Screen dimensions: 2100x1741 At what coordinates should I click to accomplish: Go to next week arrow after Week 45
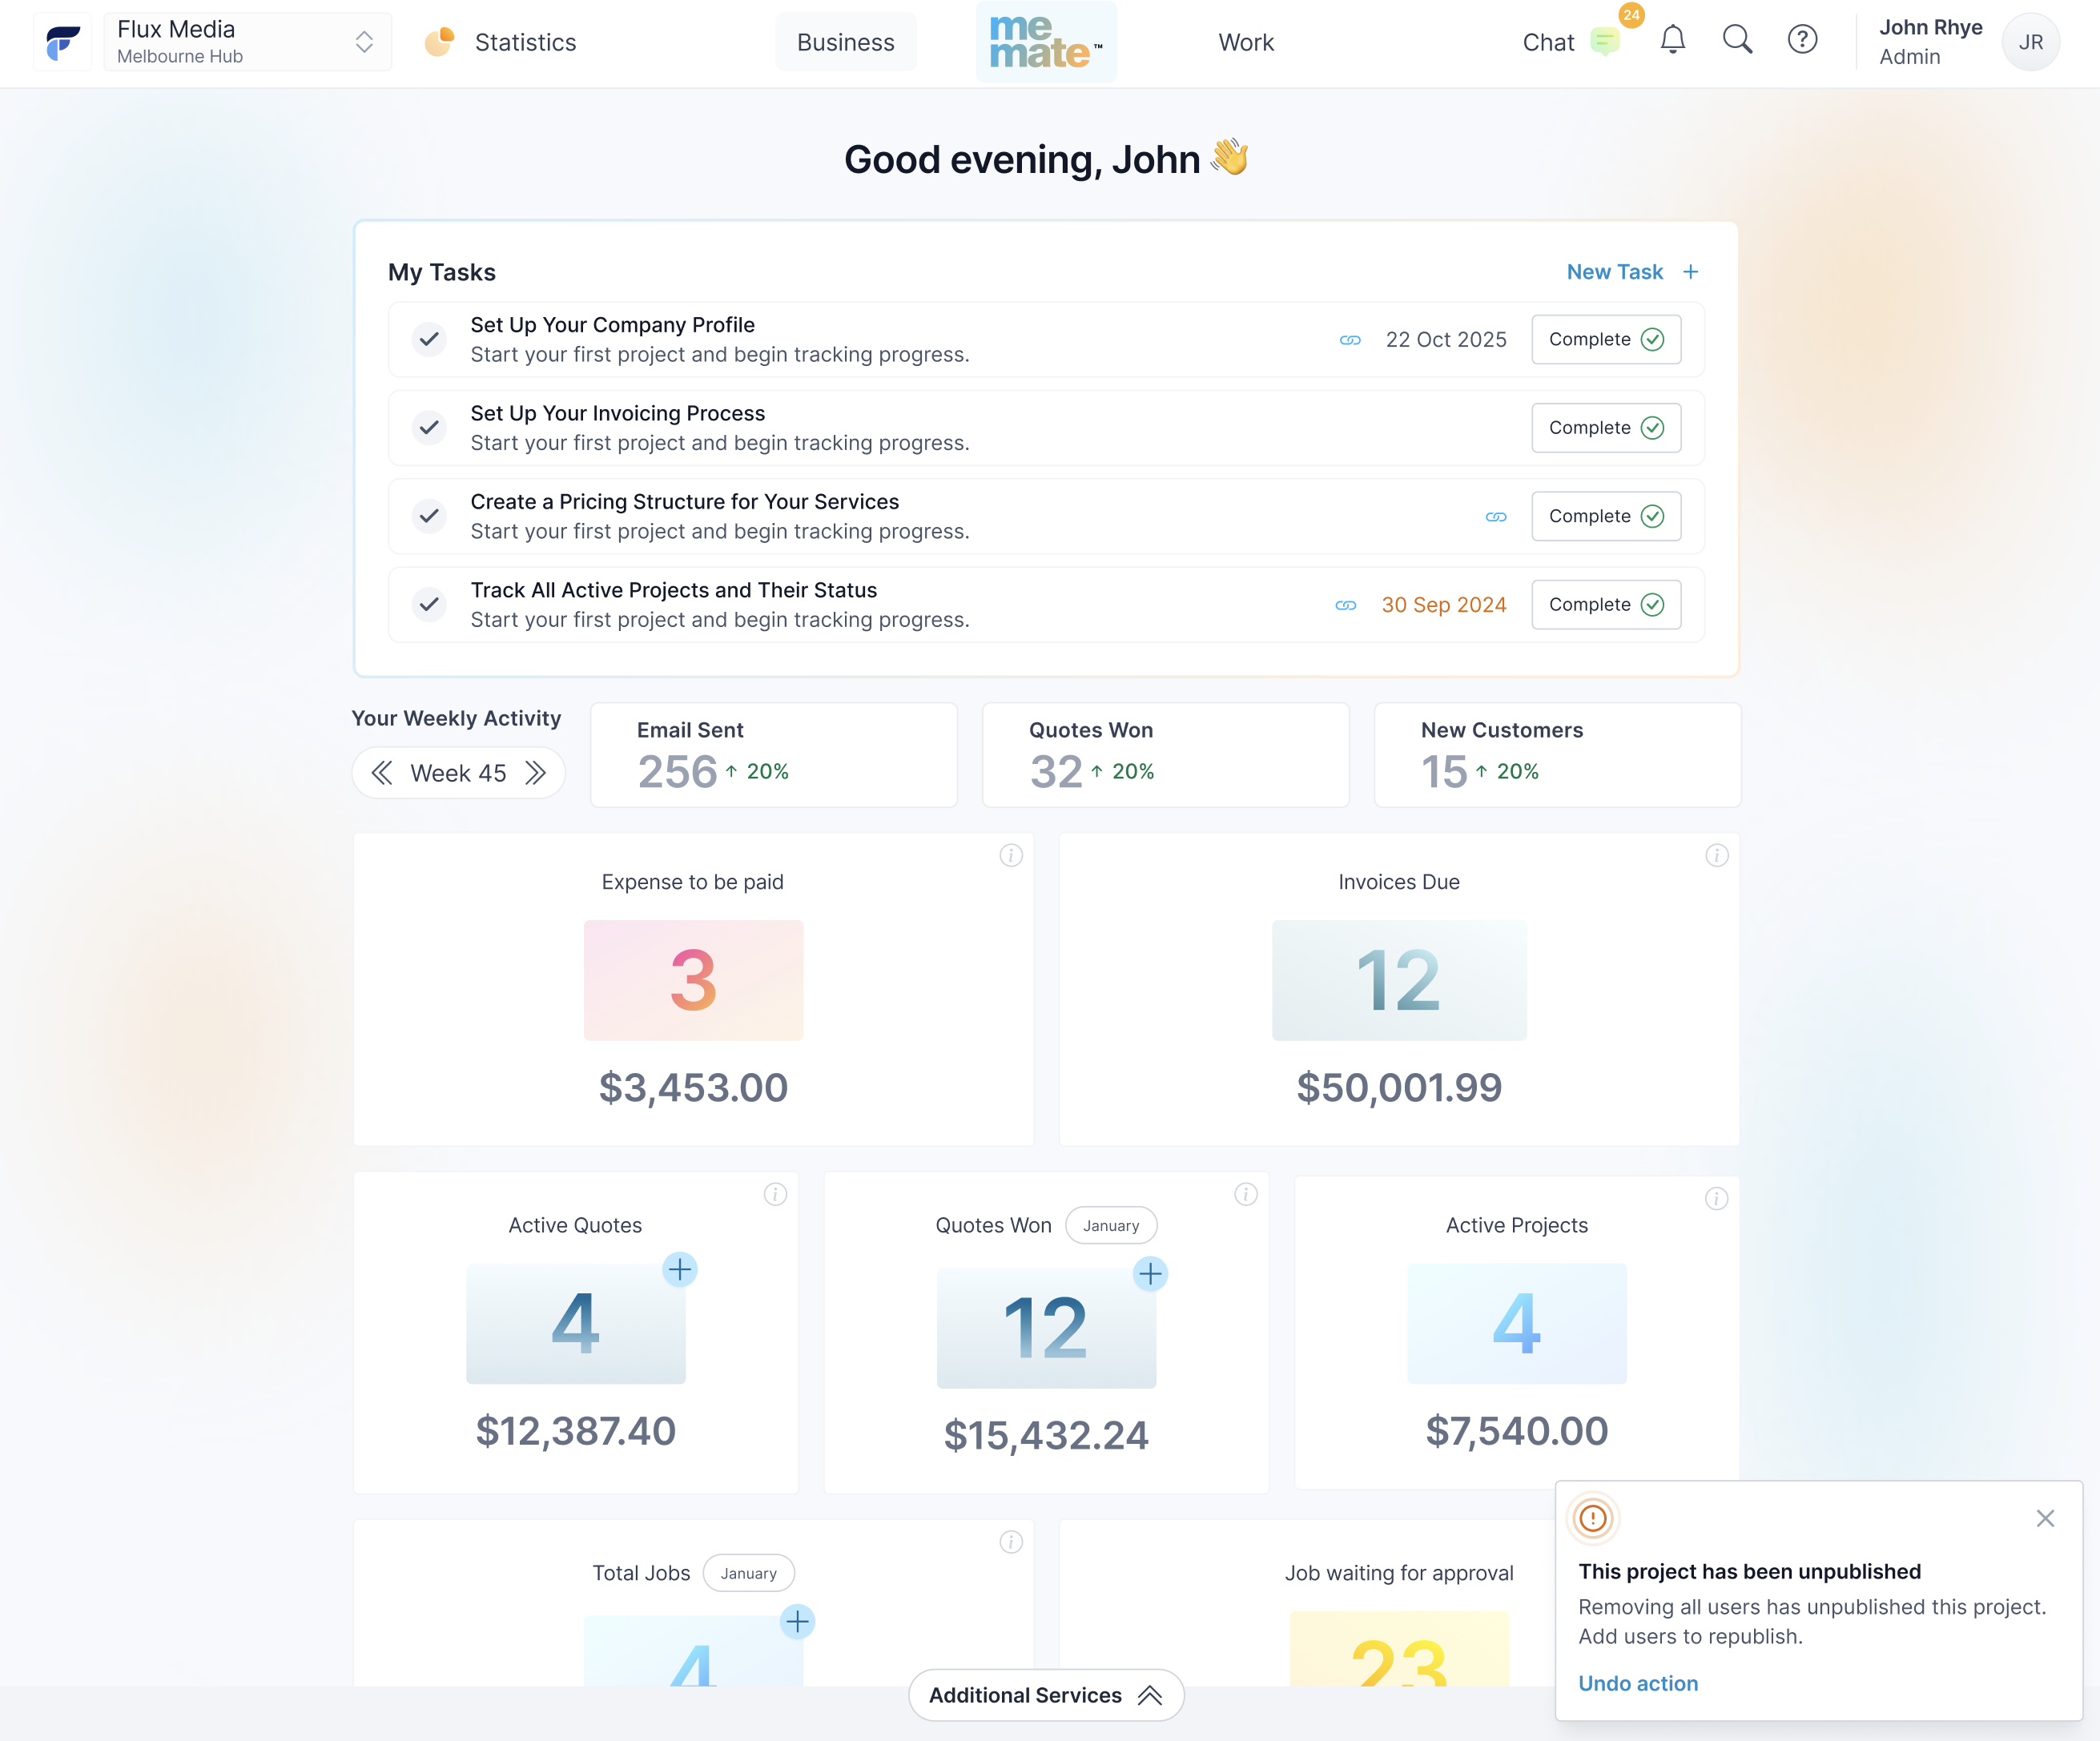(536, 773)
